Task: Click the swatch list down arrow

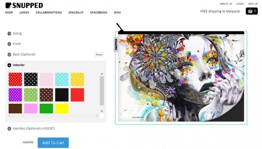Action: coord(102,111)
